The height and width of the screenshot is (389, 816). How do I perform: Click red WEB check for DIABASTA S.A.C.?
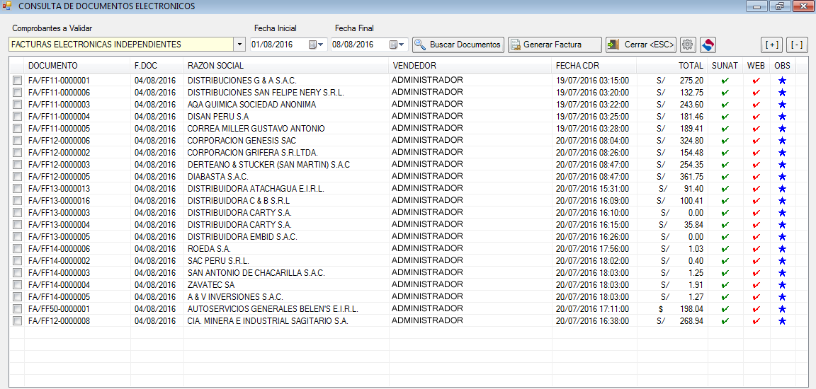(756, 177)
